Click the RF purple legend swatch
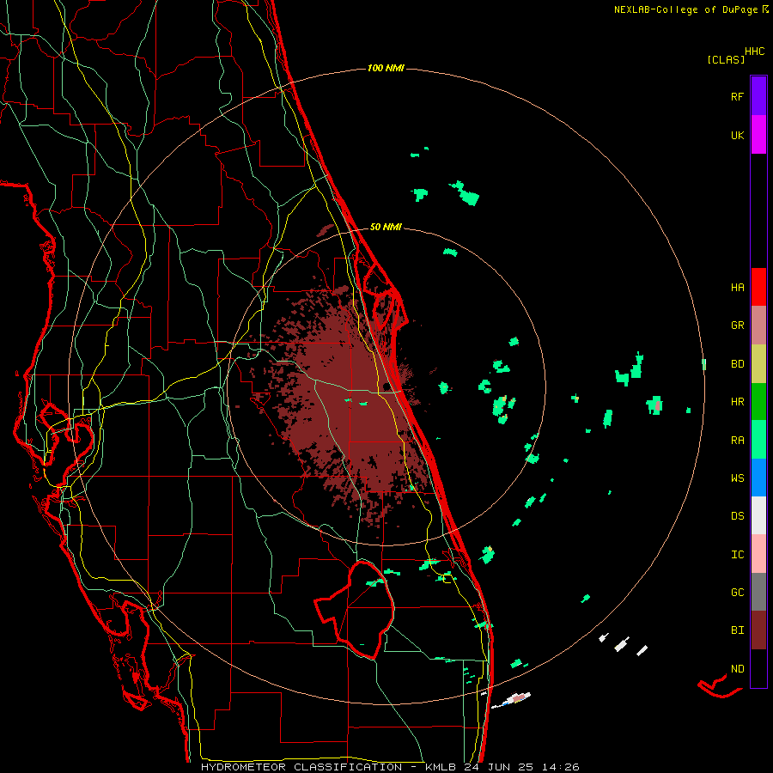This screenshot has height=773, width=773. 758,96
